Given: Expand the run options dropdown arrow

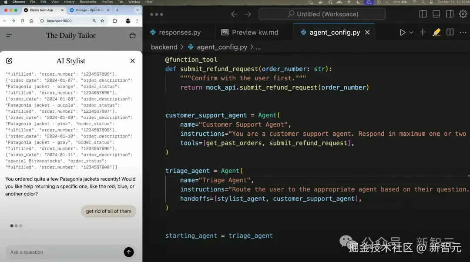Looking at the screenshot, I should point(411,32).
